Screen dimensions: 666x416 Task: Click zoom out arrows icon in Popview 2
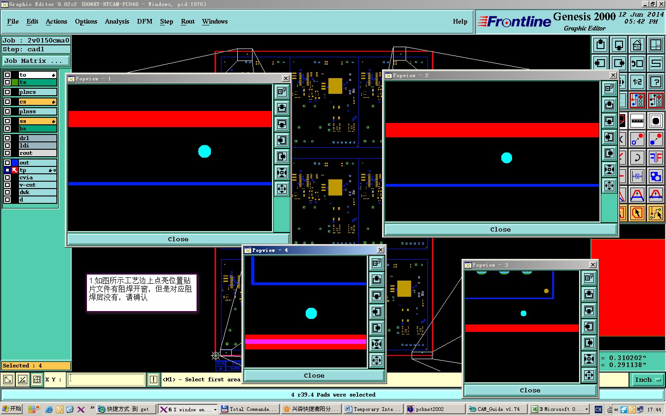click(609, 185)
